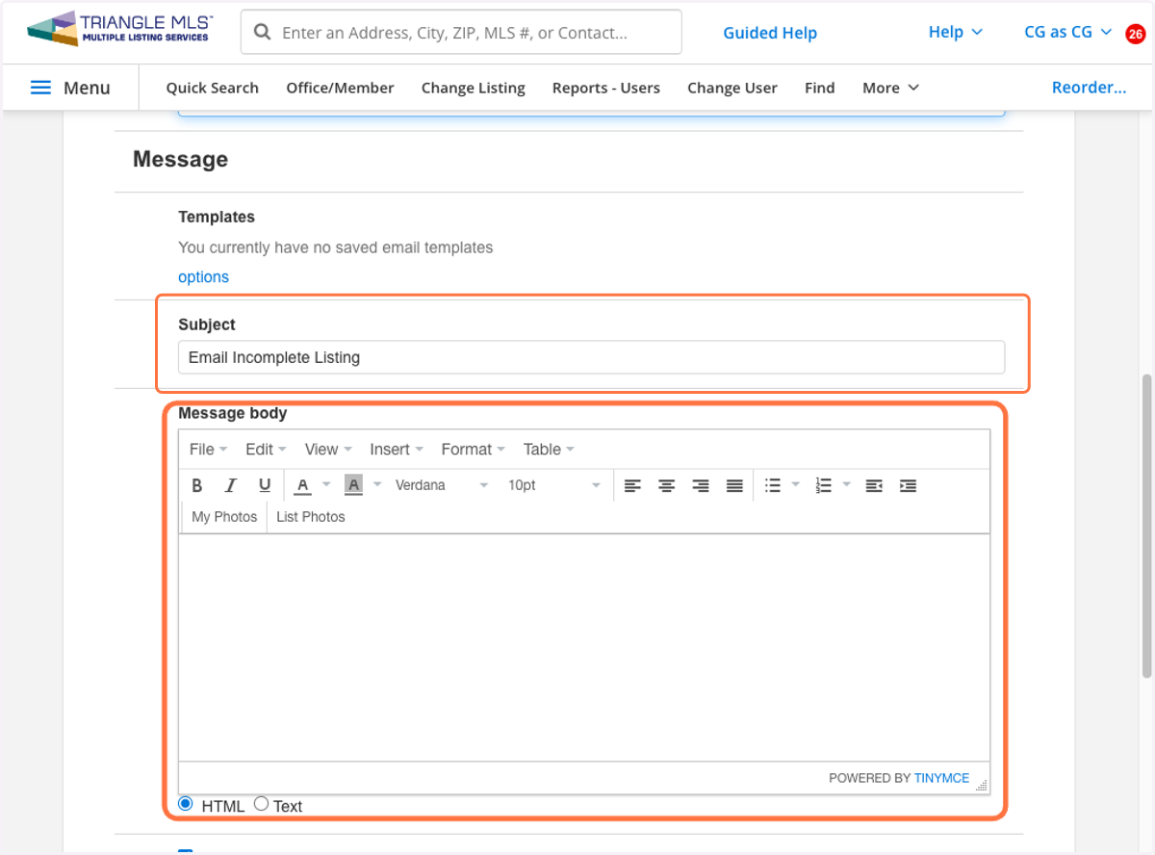The width and height of the screenshot is (1155, 855).
Task: Open Quick Search
Action: click(213, 88)
